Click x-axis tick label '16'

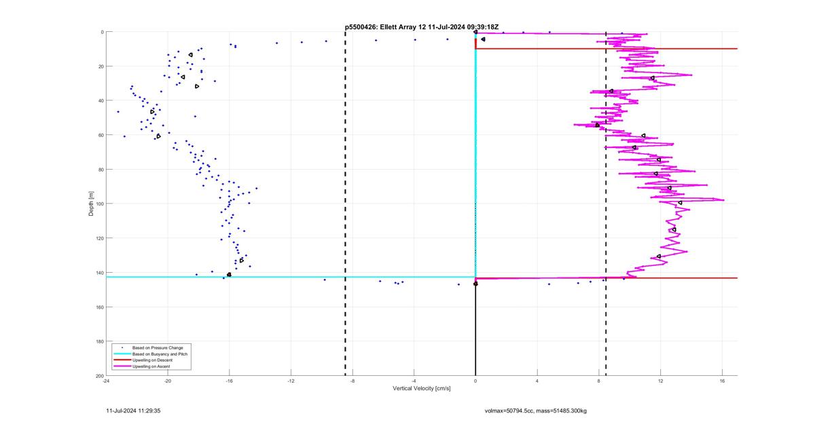tap(722, 381)
